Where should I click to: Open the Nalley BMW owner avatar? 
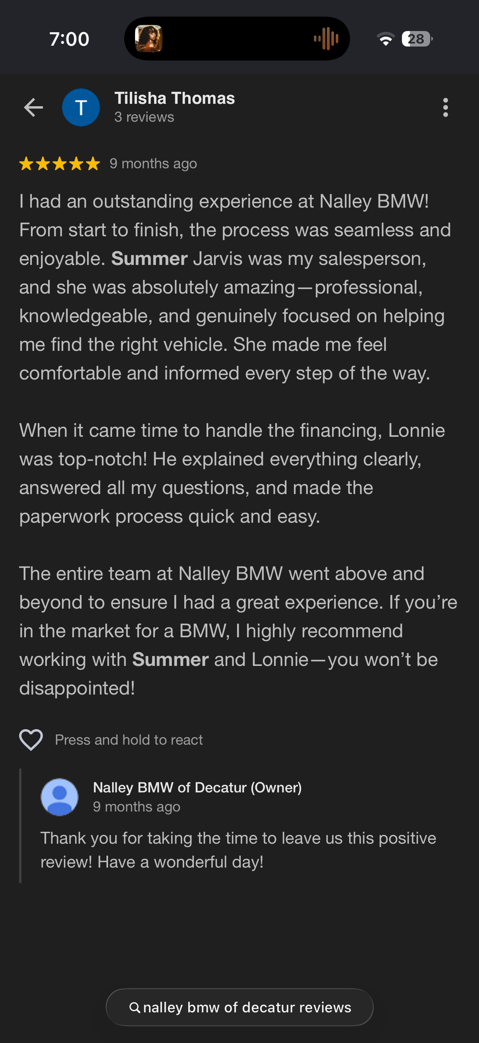point(60,795)
